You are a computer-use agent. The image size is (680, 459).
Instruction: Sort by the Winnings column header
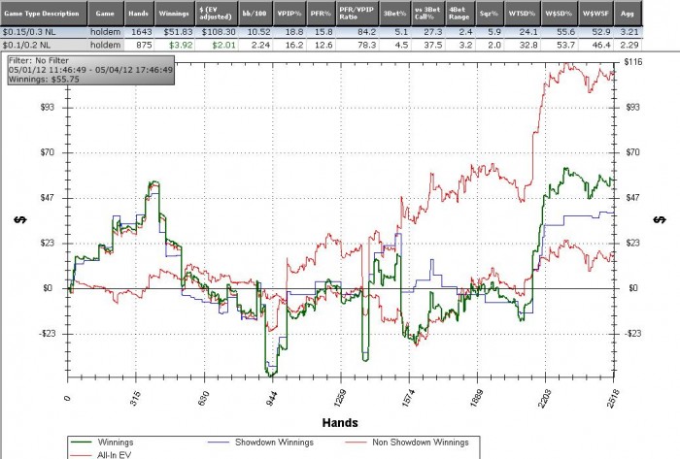pos(174,14)
